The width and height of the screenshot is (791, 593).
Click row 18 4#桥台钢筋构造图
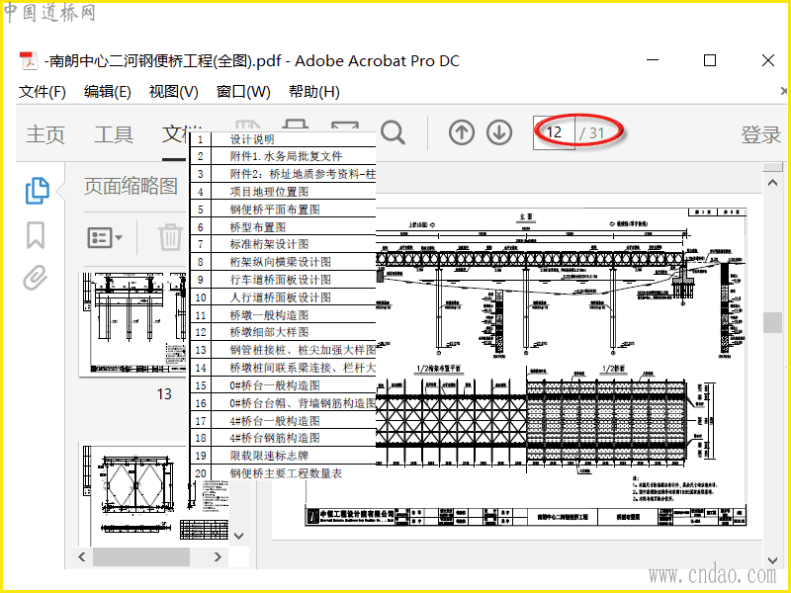(x=283, y=438)
